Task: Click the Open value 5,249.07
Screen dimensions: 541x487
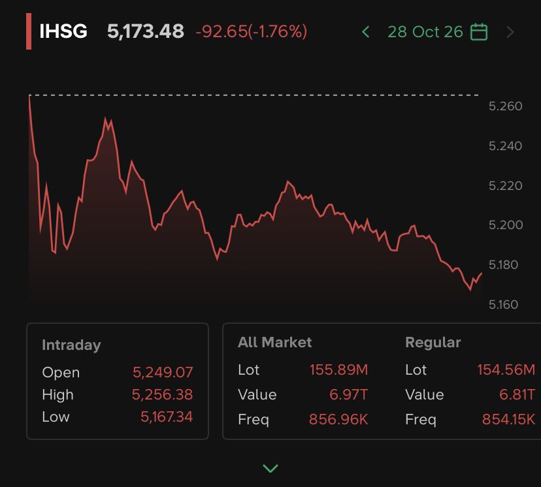Action: pos(163,372)
